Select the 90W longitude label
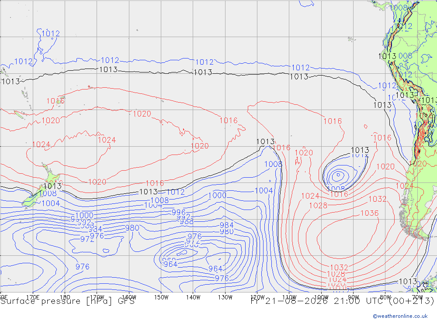Image resolution: width=437 pixels, height=320 pixels. click(x=354, y=297)
